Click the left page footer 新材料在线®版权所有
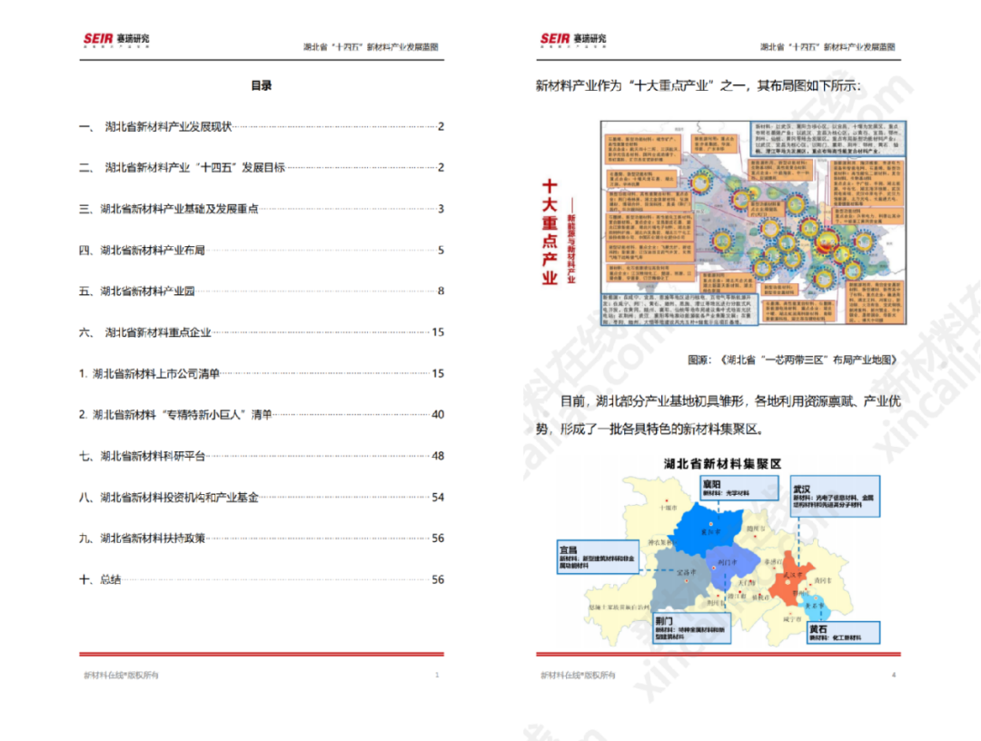 (x=122, y=676)
